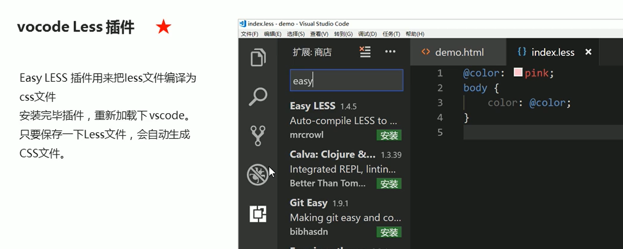Open Source Control branch icon
The image size is (623, 249).
(x=258, y=135)
